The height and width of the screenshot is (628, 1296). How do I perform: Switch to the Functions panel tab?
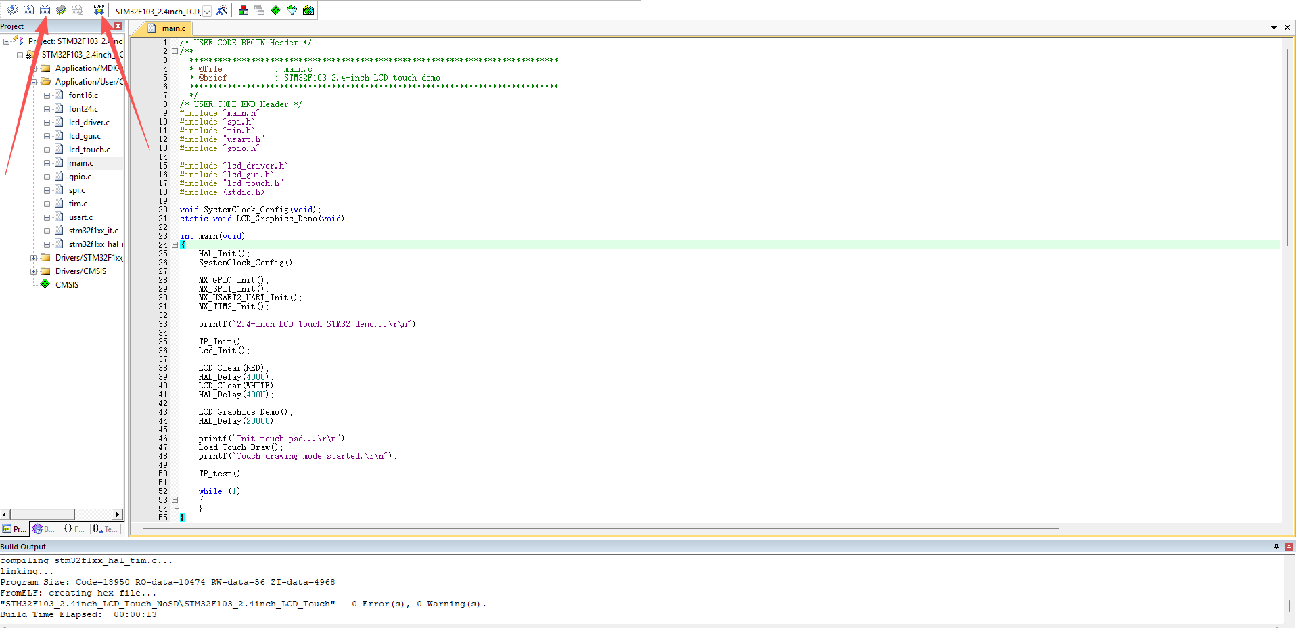coord(74,529)
